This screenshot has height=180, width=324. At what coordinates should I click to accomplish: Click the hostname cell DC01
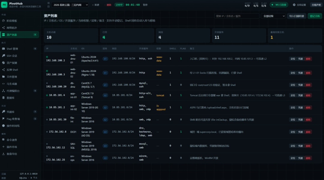[73, 132]
